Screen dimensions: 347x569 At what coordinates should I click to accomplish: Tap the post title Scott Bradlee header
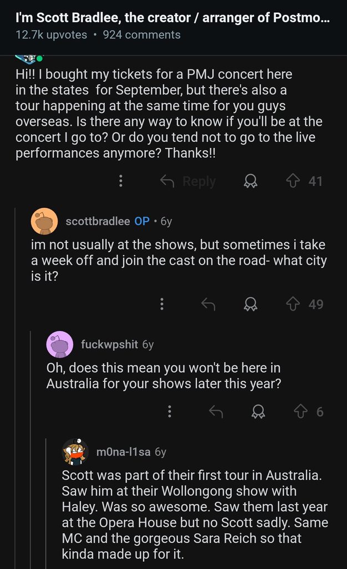point(173,17)
